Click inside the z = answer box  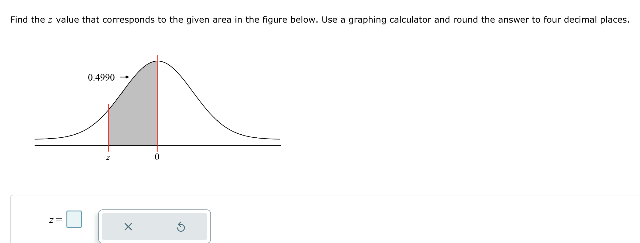(x=74, y=219)
